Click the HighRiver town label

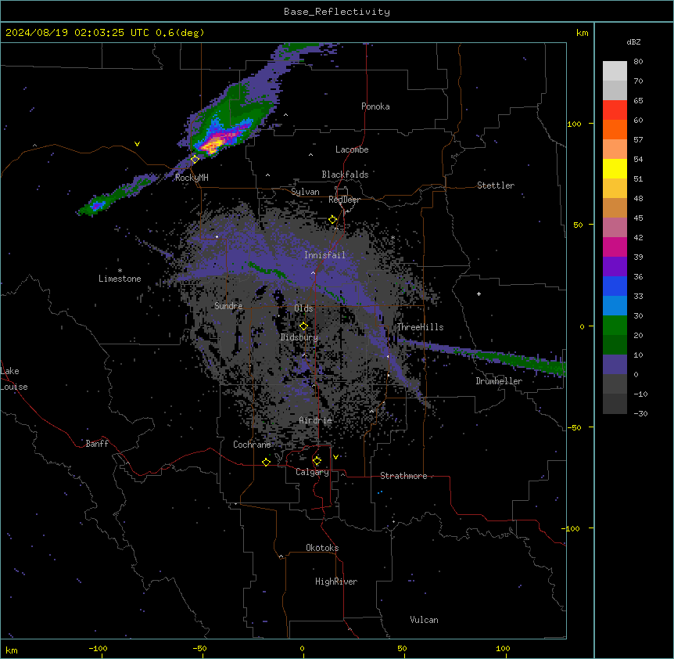point(336,582)
